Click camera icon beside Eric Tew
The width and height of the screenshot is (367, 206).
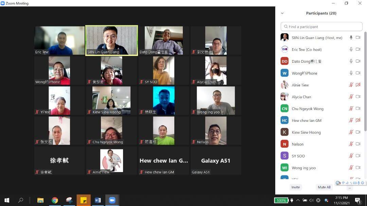pos(358,50)
